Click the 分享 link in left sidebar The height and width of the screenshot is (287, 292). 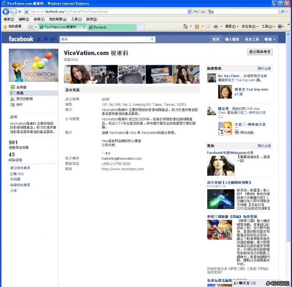click(14, 191)
